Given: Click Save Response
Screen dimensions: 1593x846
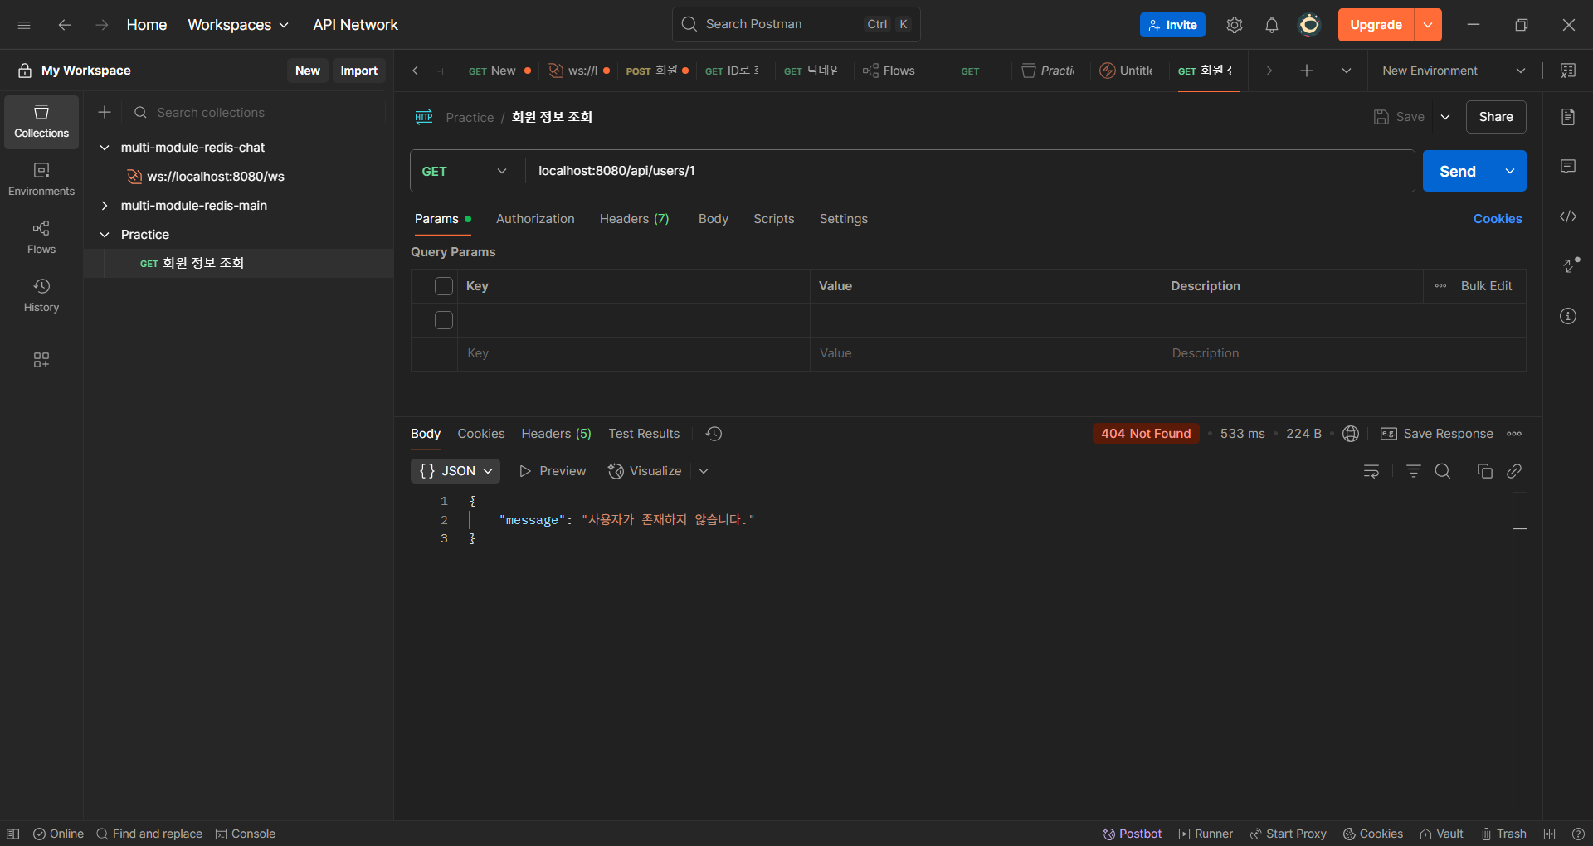Looking at the screenshot, I should (1436, 434).
